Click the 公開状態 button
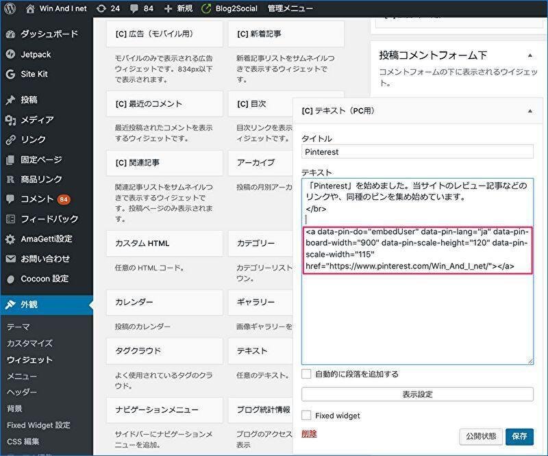This screenshot has width=548, height=456. (x=481, y=436)
